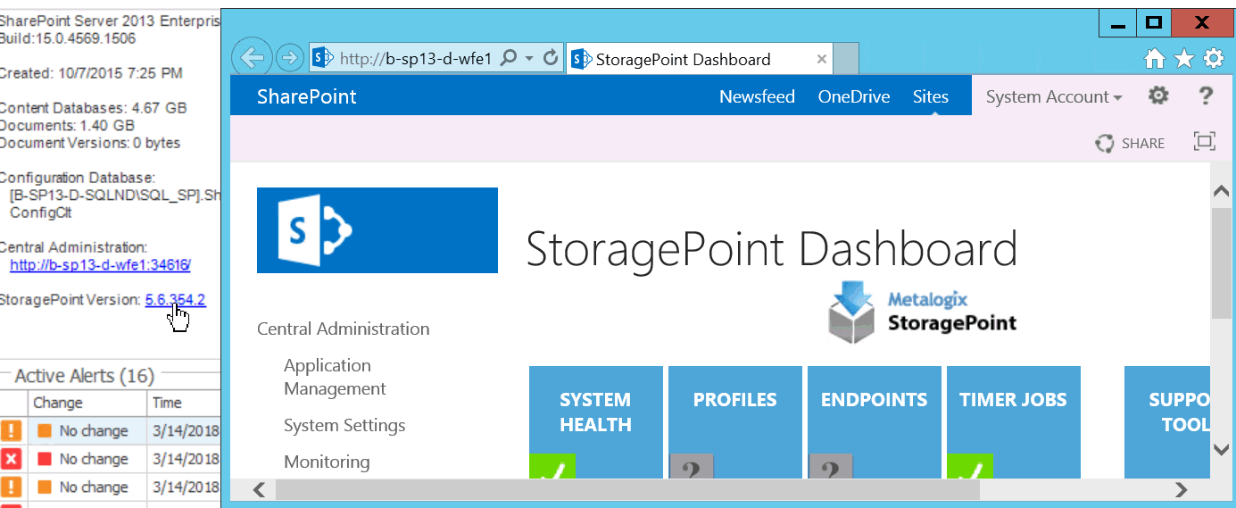The height and width of the screenshot is (508, 1236).
Task: Select the StoragePoint Dashboard browser tab
Action: coord(682,60)
